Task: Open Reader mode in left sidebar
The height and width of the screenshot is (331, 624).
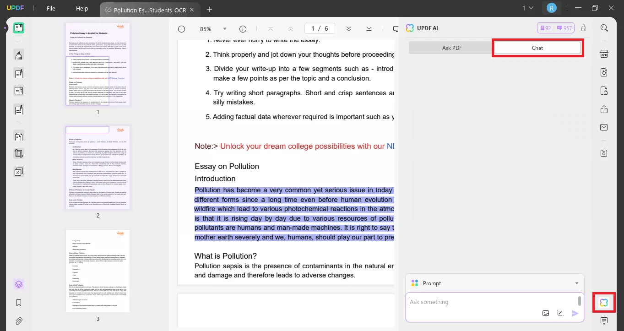Action: [x=19, y=28]
